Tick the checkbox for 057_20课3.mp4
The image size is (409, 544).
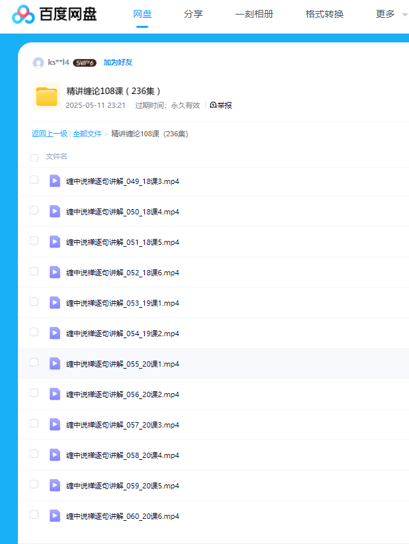[x=34, y=424]
